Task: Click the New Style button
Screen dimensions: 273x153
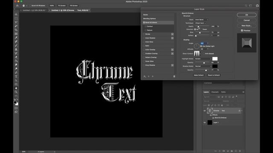Action: [247, 25]
